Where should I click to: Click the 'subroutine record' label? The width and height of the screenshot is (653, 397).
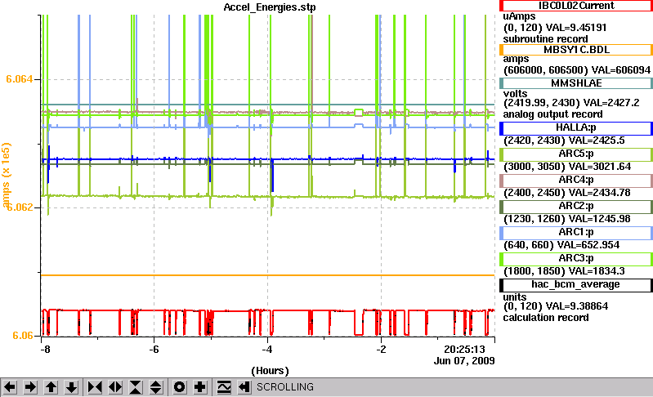coord(545,39)
